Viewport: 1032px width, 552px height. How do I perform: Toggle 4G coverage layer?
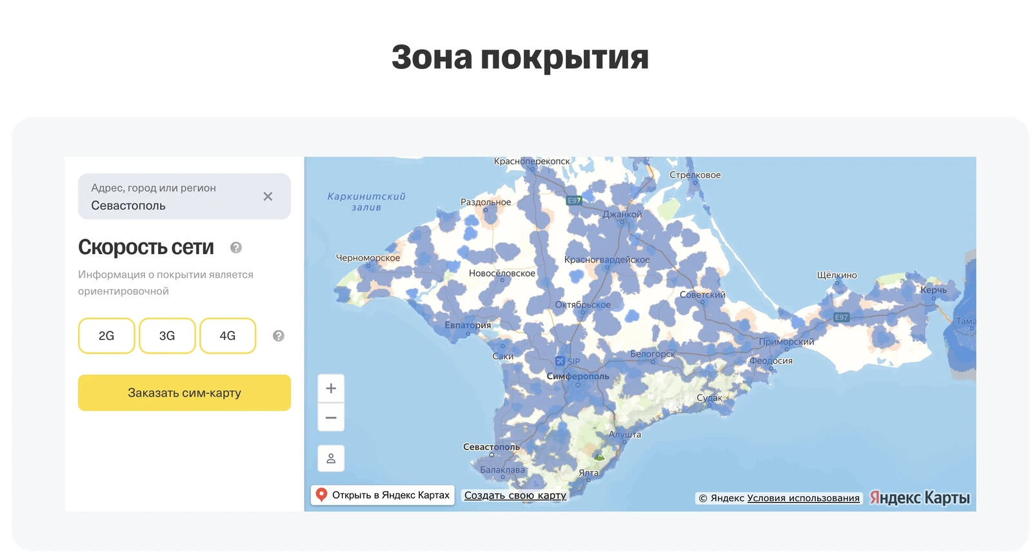point(228,336)
